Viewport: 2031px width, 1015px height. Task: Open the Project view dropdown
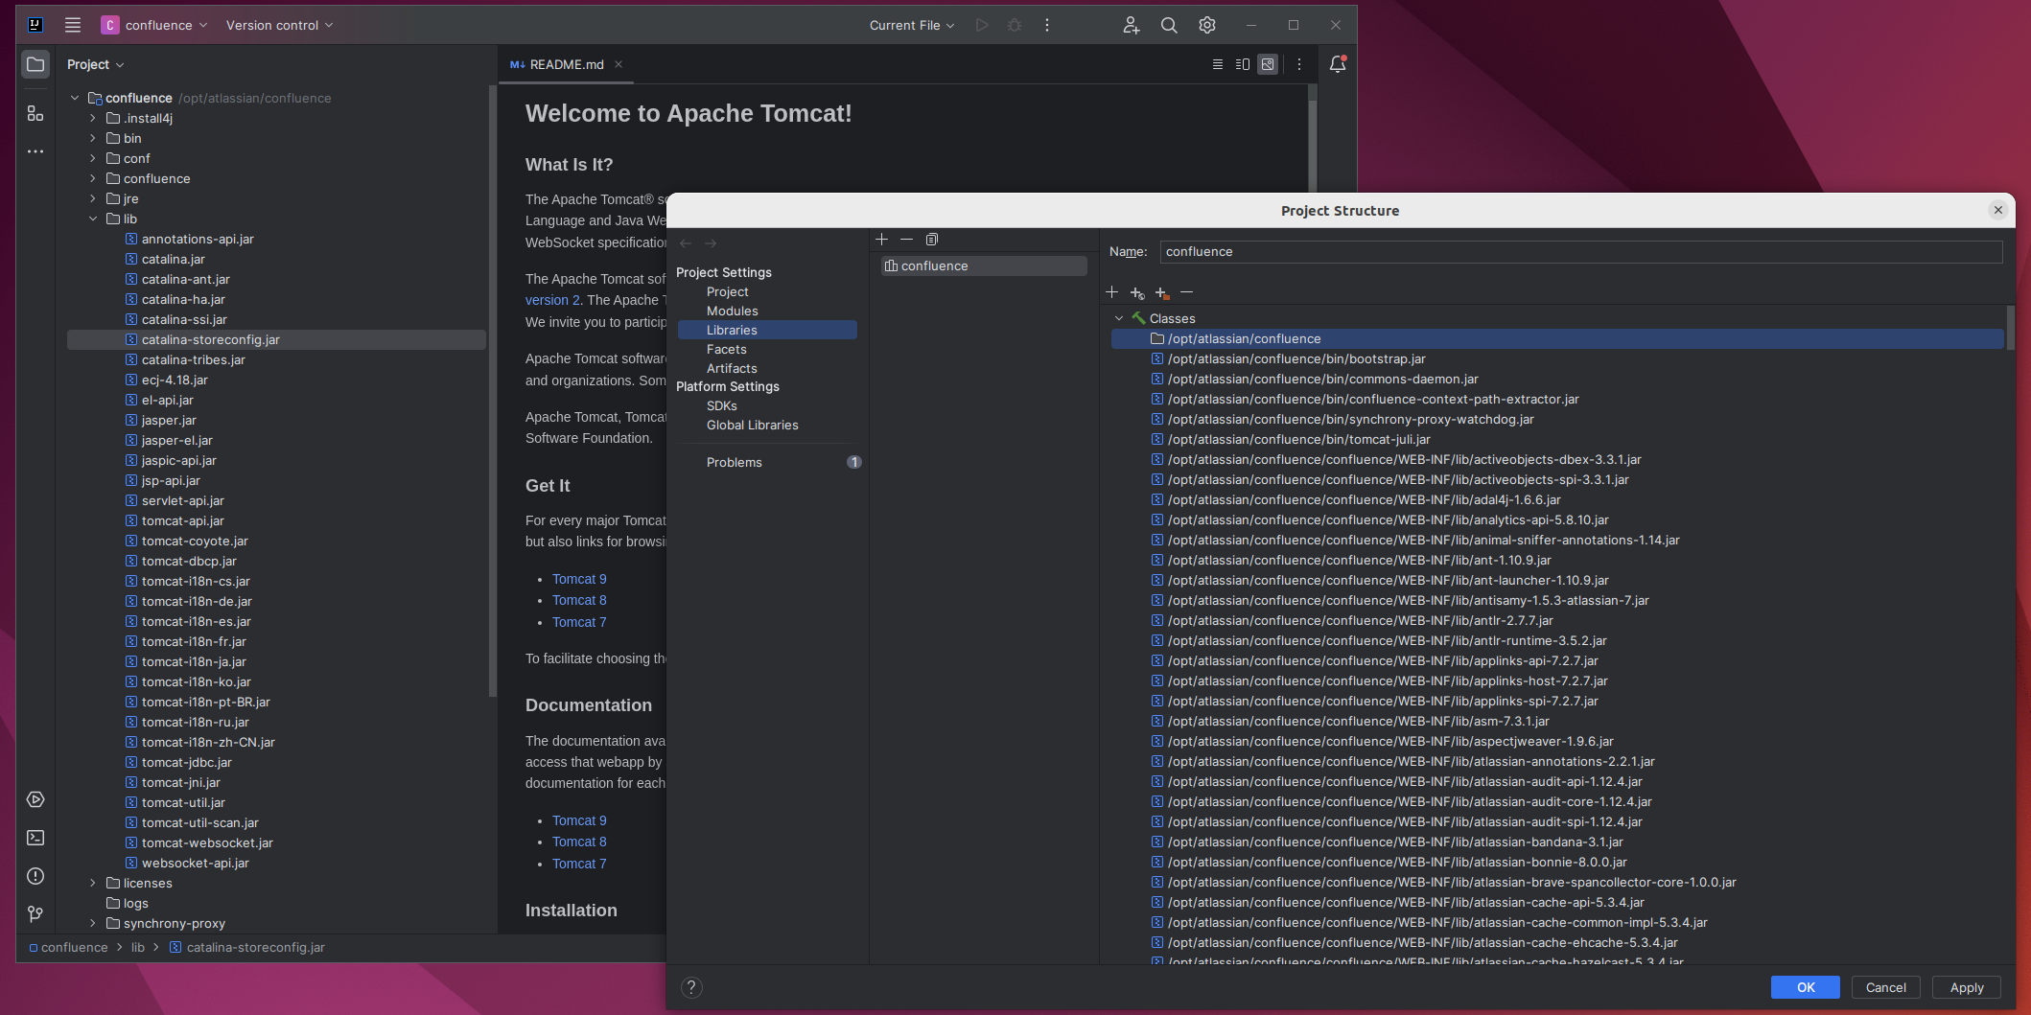[95, 64]
